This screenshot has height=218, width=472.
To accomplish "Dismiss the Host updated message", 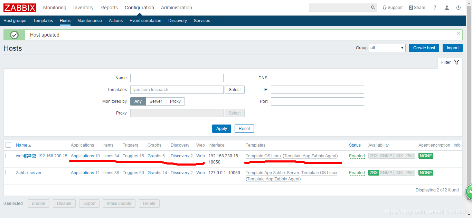I will coord(459,33).
